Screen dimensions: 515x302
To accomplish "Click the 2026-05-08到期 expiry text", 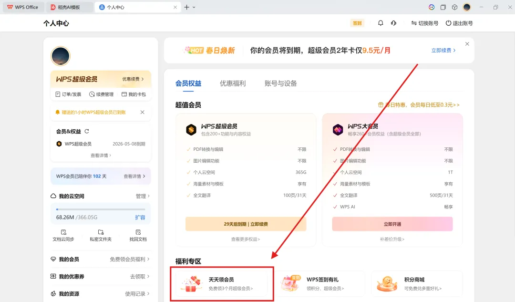I will tap(129, 144).
